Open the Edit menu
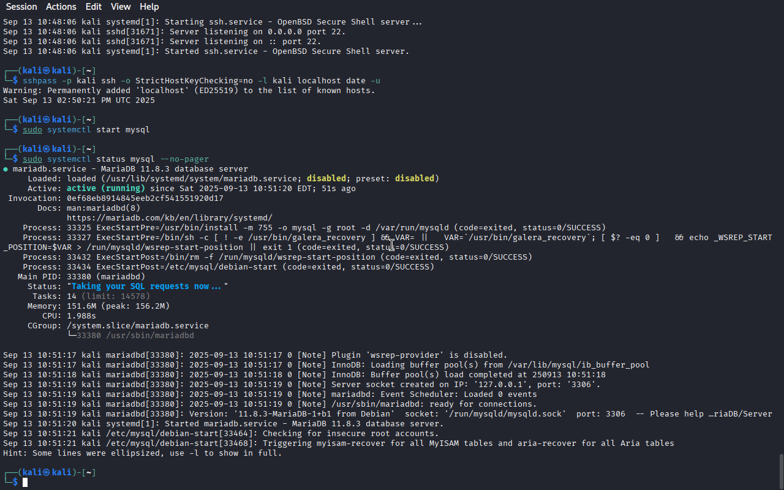 tap(94, 7)
